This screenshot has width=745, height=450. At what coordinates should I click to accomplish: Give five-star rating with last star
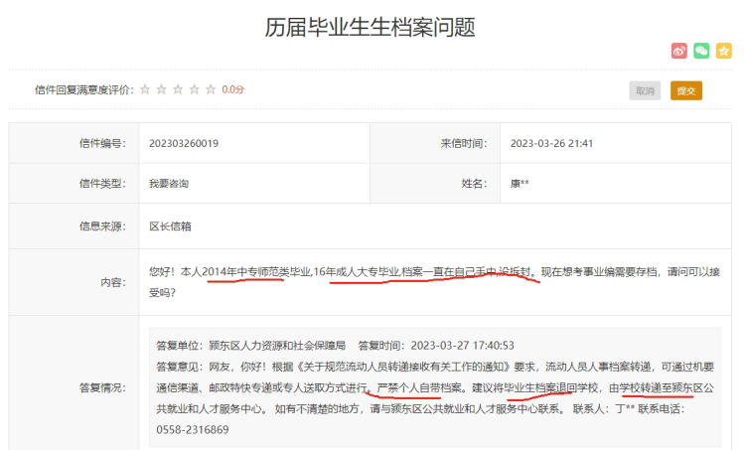pos(211,89)
